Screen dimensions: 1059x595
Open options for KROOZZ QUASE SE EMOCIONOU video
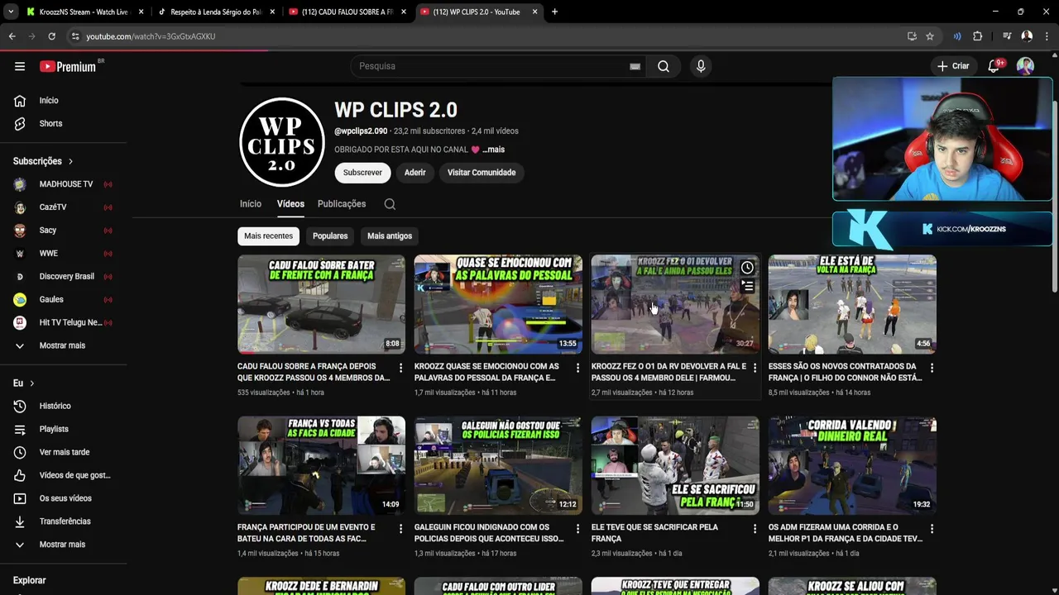[x=577, y=368]
